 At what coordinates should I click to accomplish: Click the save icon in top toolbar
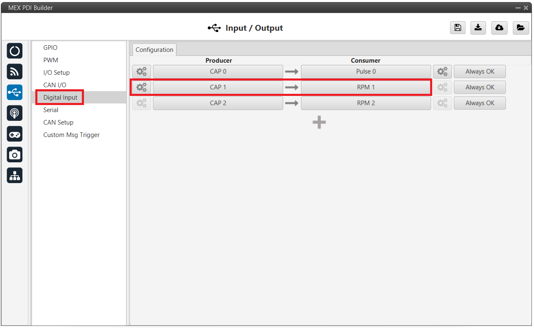click(458, 28)
